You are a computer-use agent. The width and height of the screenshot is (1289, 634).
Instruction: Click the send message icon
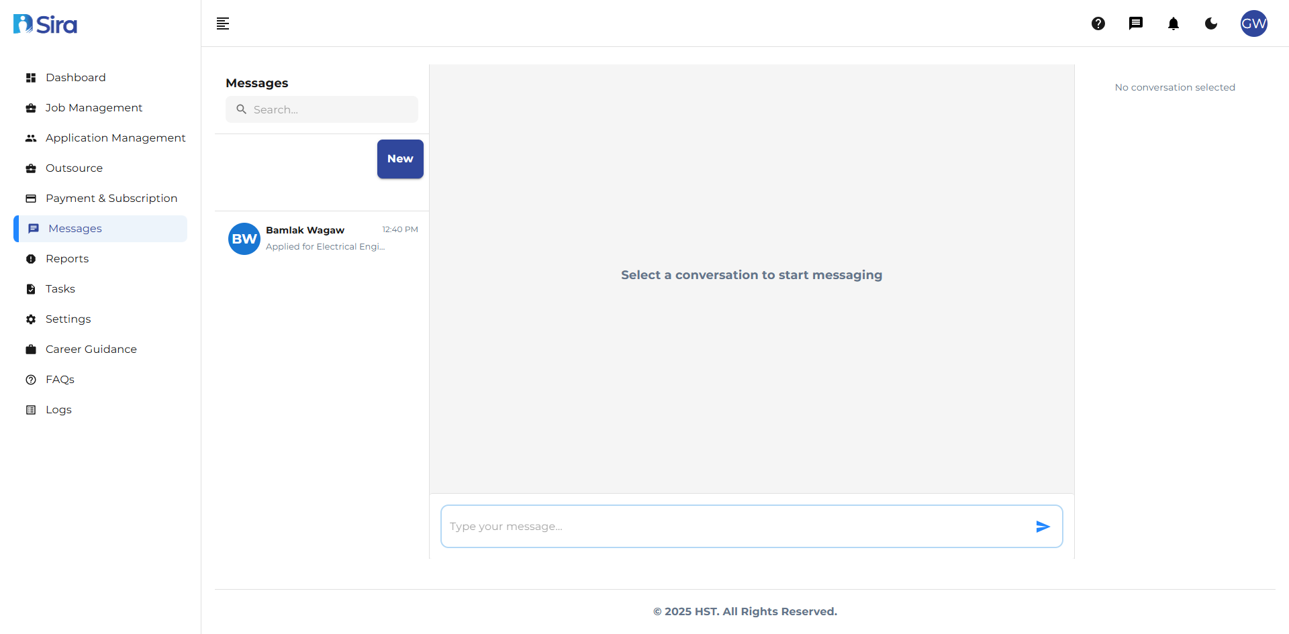click(x=1043, y=527)
